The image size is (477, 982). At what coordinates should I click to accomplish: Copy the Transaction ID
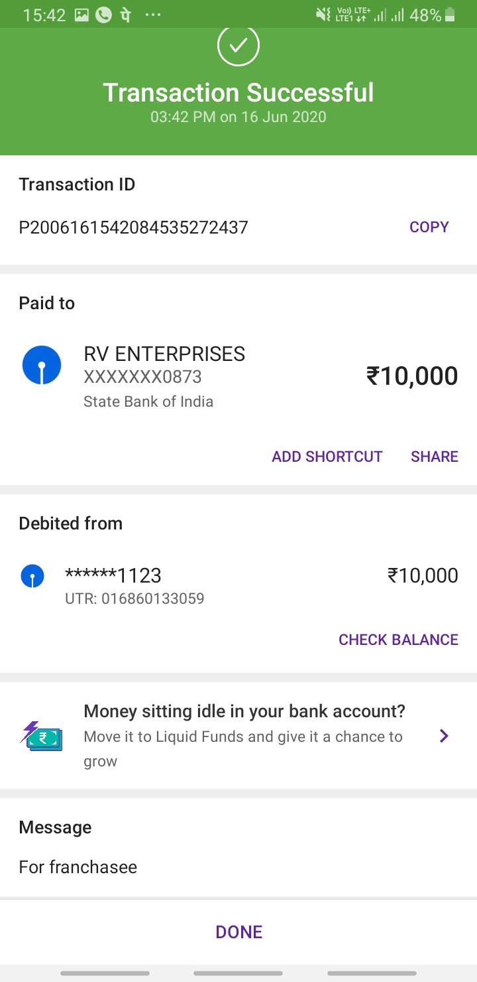429,227
